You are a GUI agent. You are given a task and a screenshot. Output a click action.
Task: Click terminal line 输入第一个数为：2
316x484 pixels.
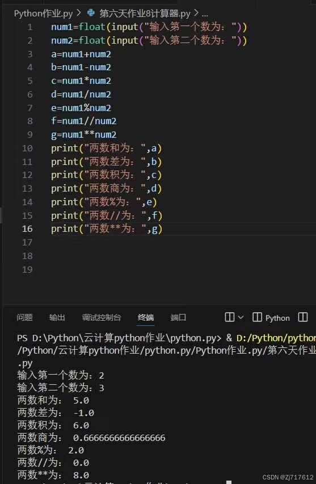[x=61, y=375]
